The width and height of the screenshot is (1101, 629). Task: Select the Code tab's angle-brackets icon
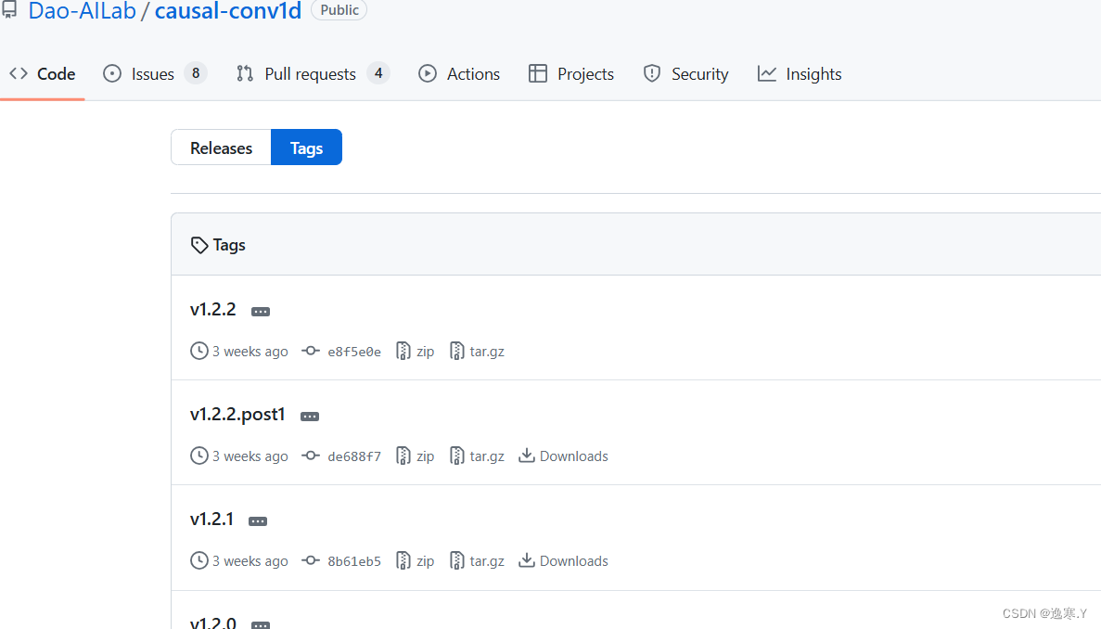coord(20,73)
